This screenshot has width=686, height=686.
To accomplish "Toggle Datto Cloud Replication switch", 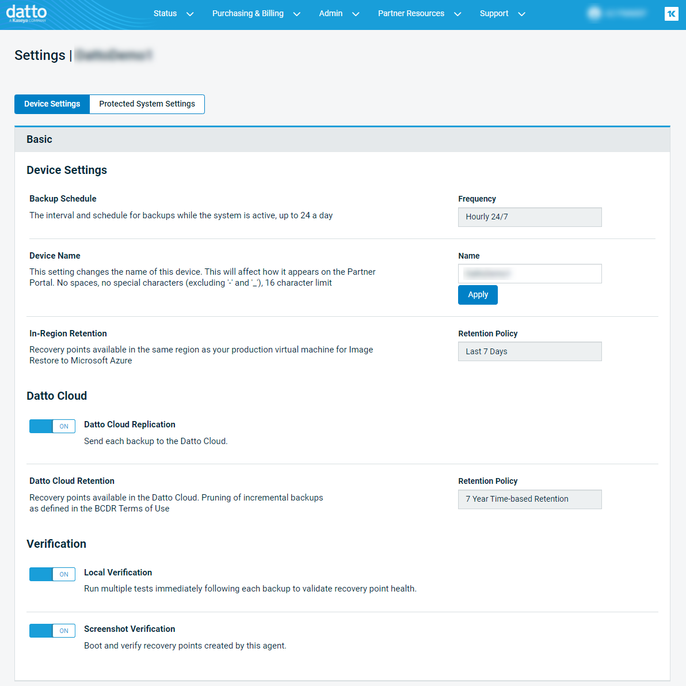I will (x=52, y=426).
